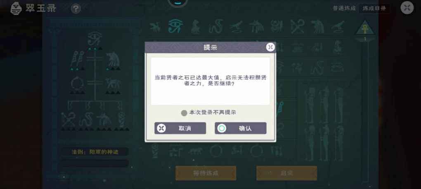Click the Eye of Horus tree node
Viewport: 421px width, 189px height.
pos(95,39)
